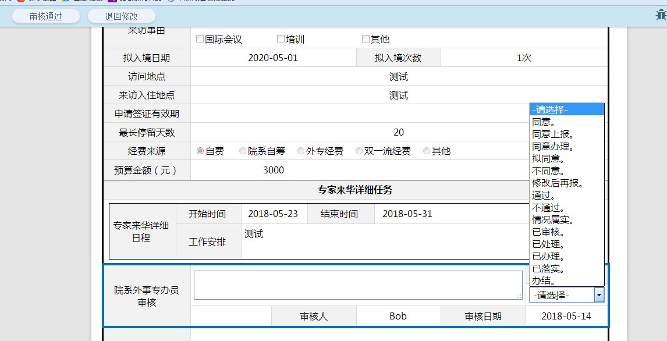Select 情况属实。 from the dropdown options
Image resolution: width=667 pixels, height=341 pixels.
(x=553, y=220)
